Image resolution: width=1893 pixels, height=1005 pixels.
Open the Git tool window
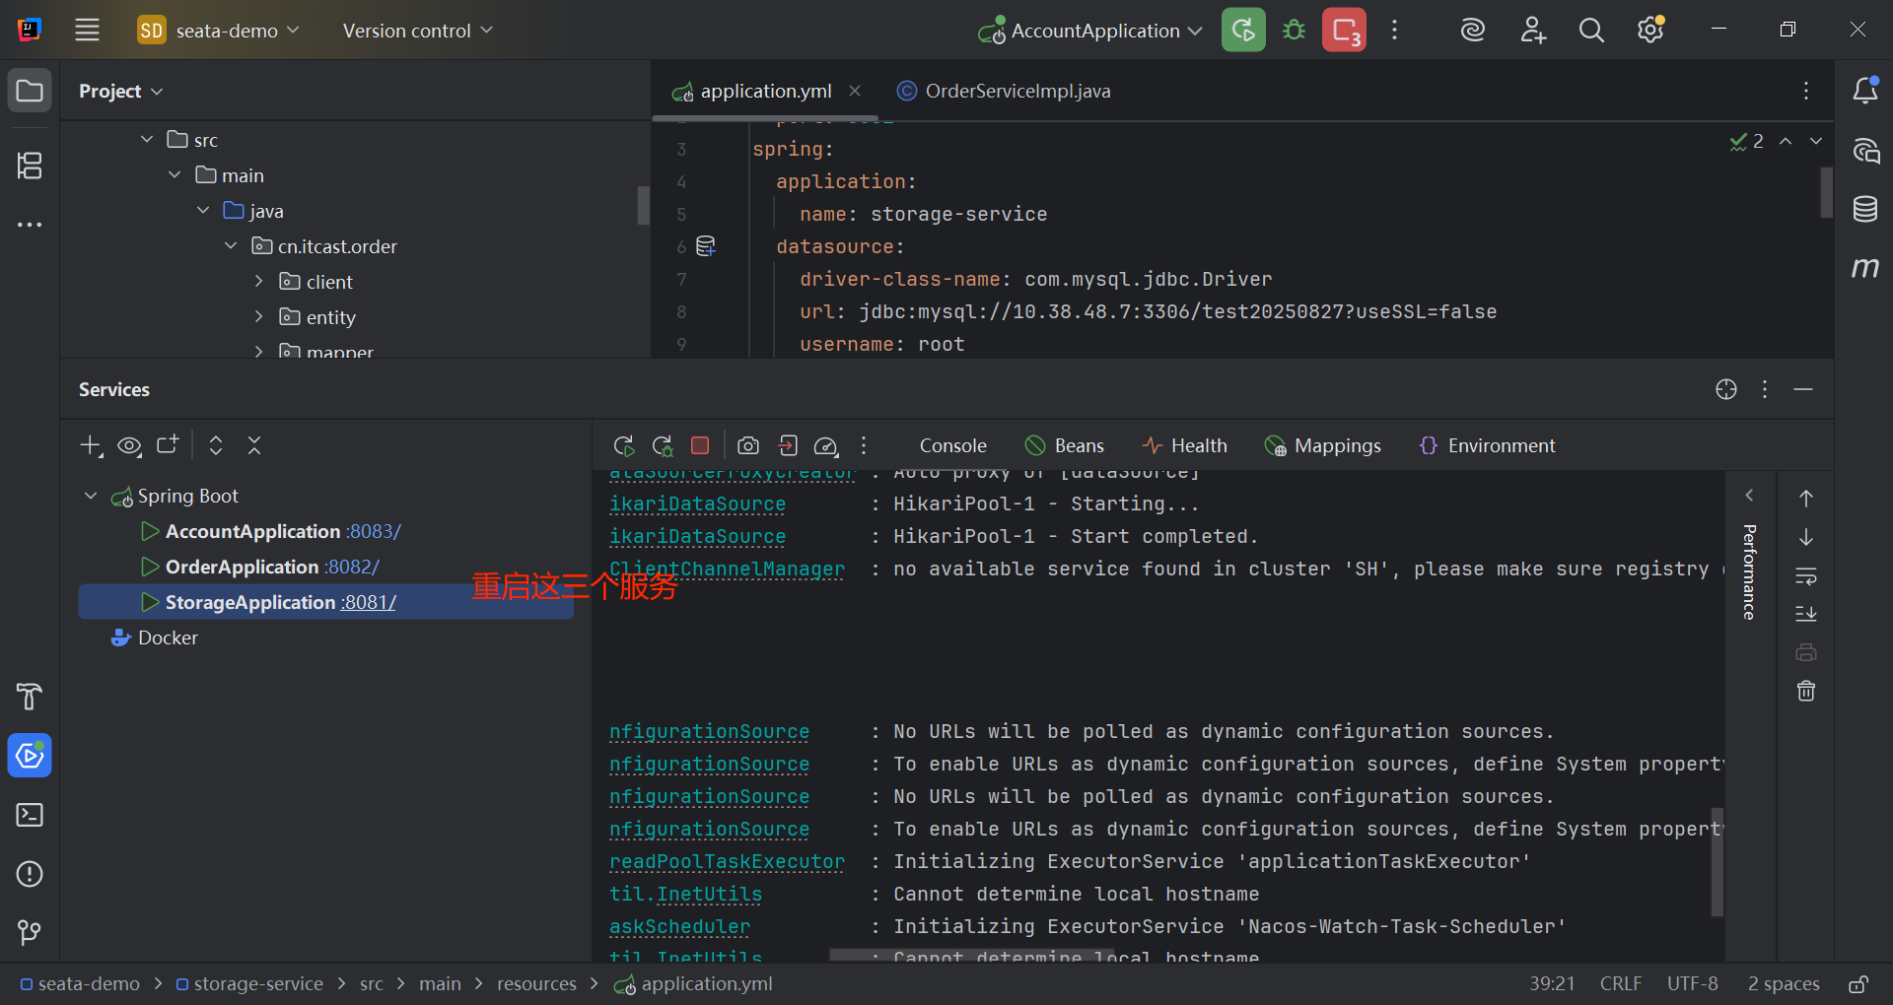click(x=30, y=932)
